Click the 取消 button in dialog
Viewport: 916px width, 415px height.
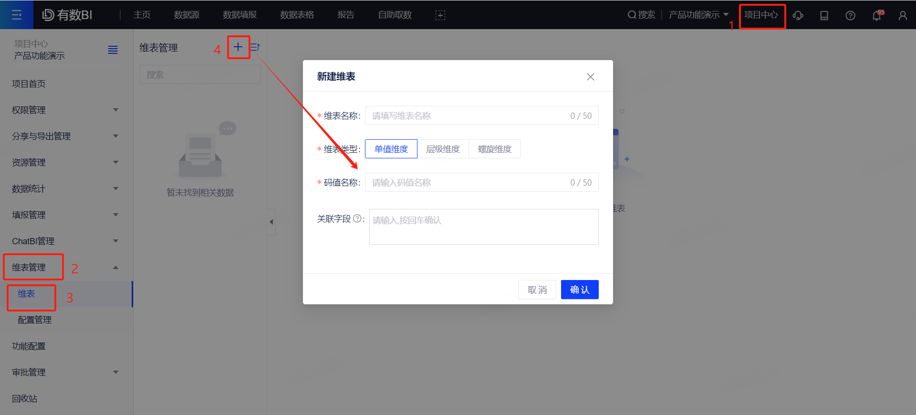(x=537, y=290)
